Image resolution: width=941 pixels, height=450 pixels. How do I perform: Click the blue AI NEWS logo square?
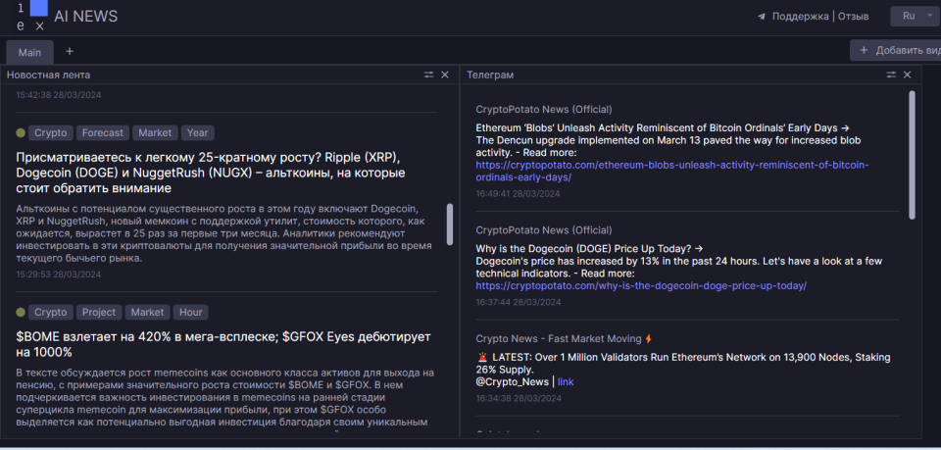[39, 8]
